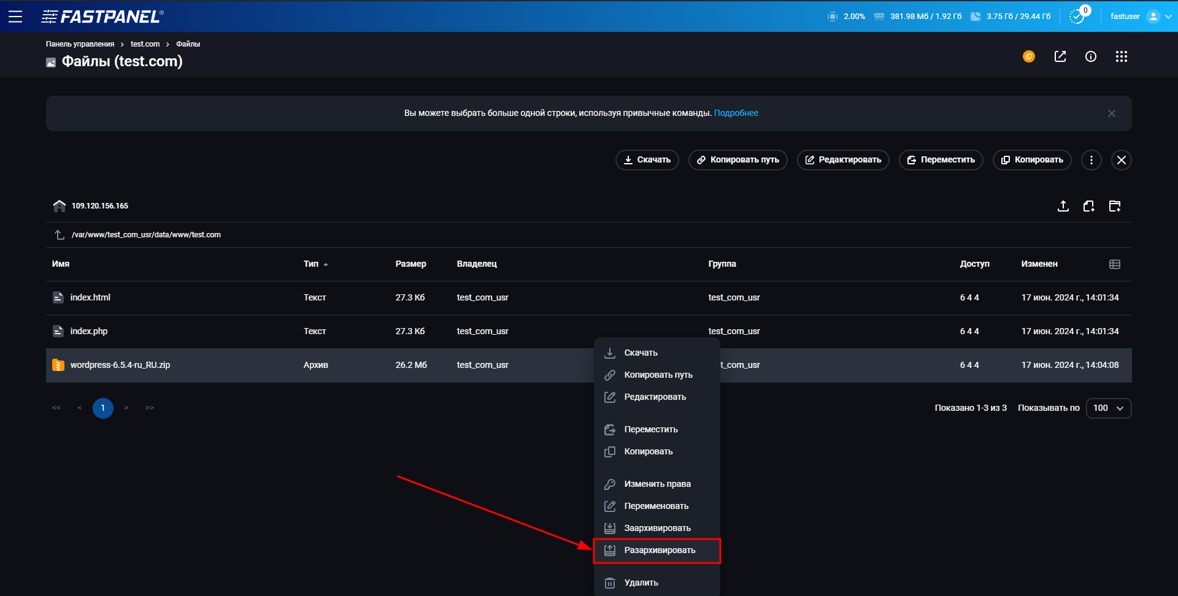
Task: Open the grid apps launcher icon
Action: 1122,56
